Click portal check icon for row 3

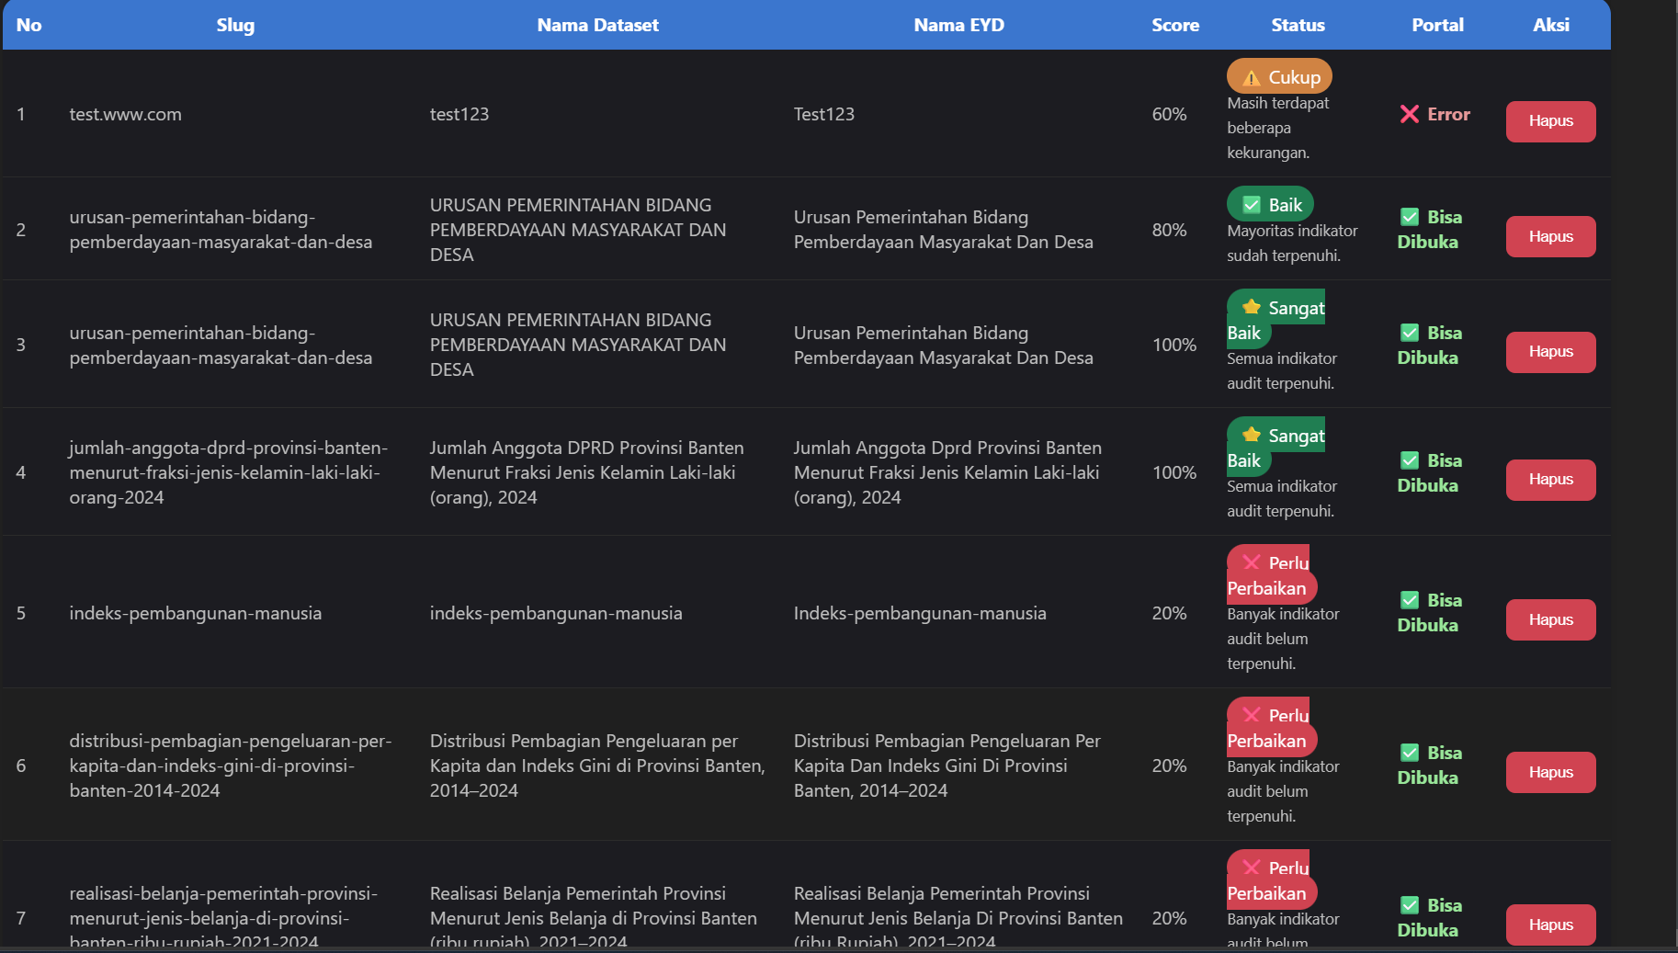[1410, 333]
